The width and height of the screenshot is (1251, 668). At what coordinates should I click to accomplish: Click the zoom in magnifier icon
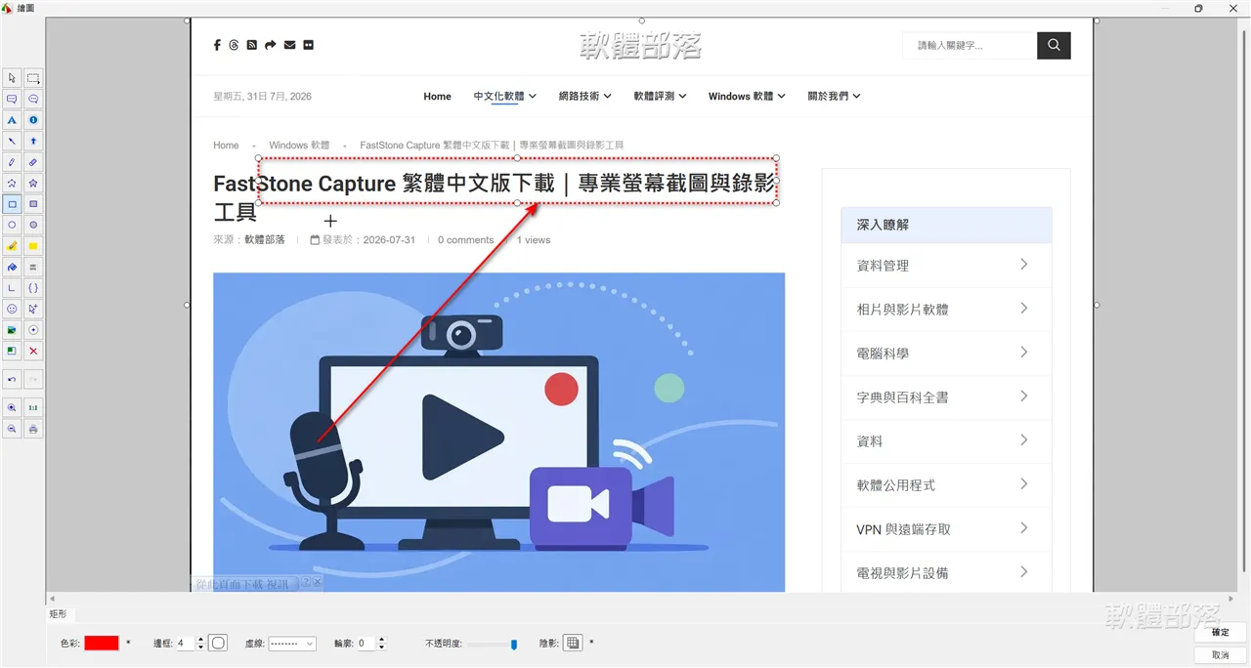12,407
